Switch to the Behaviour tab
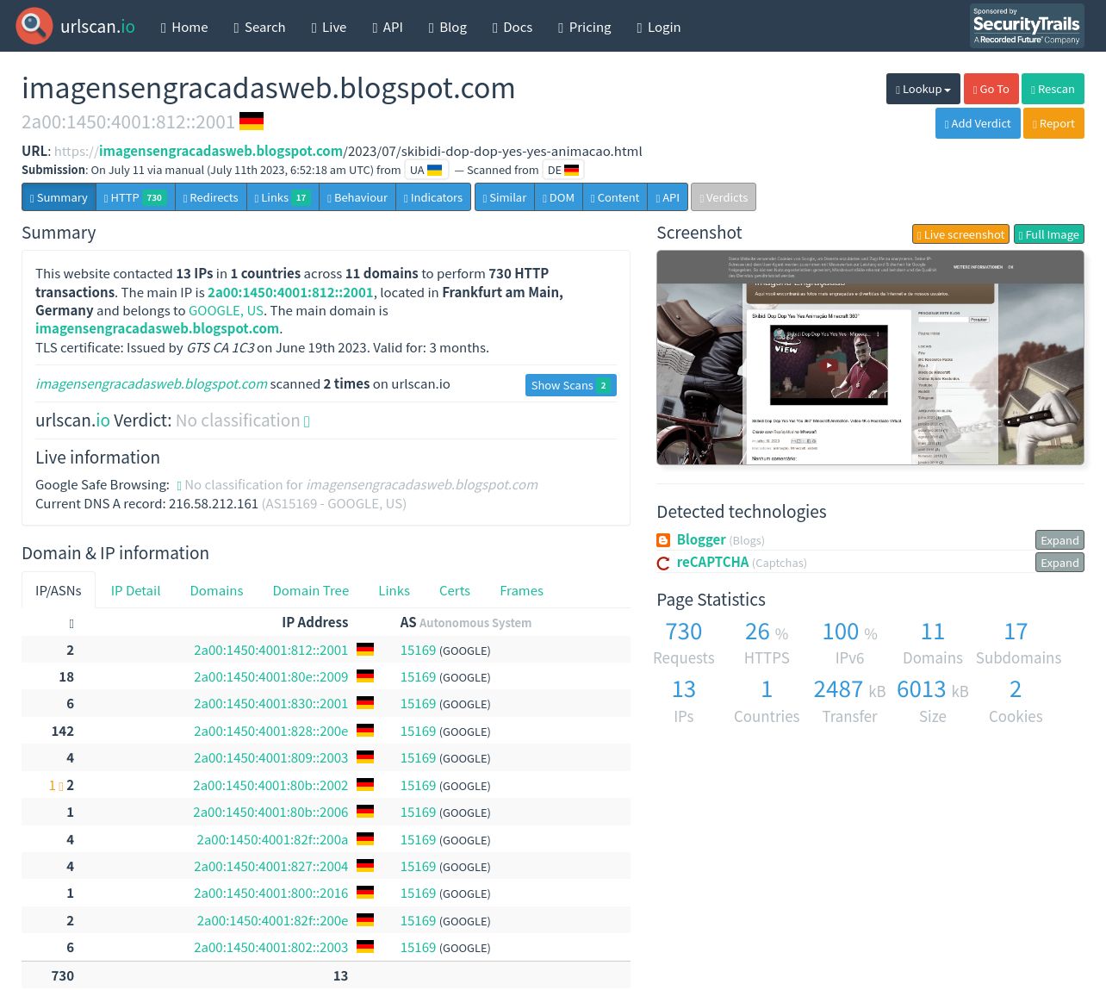1106x990 pixels. [357, 197]
